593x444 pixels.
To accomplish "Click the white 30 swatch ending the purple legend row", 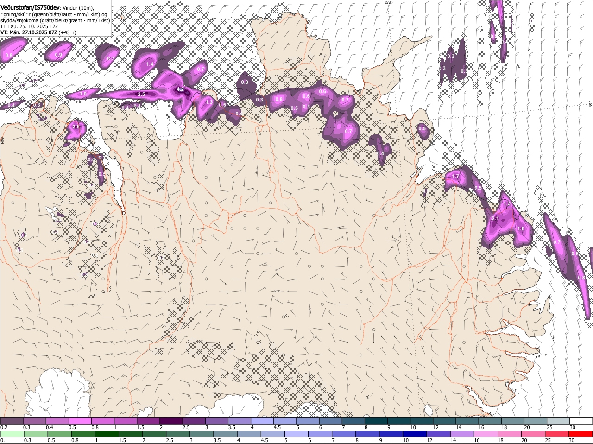I will click(x=581, y=421).
